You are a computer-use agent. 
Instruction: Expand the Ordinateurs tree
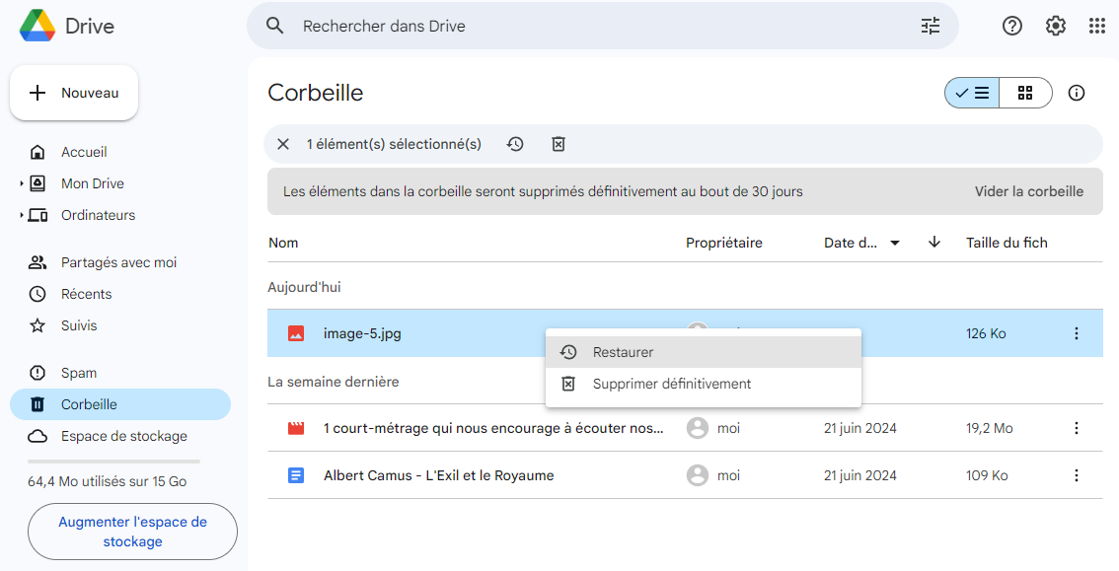[x=22, y=215]
